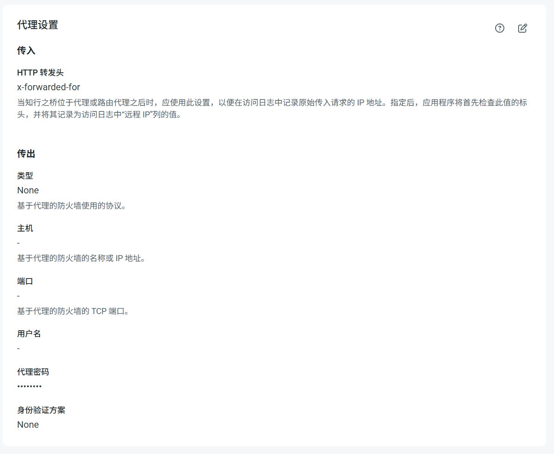Click the x-forwarded-for value
This screenshot has width=554, height=454.
(49, 87)
